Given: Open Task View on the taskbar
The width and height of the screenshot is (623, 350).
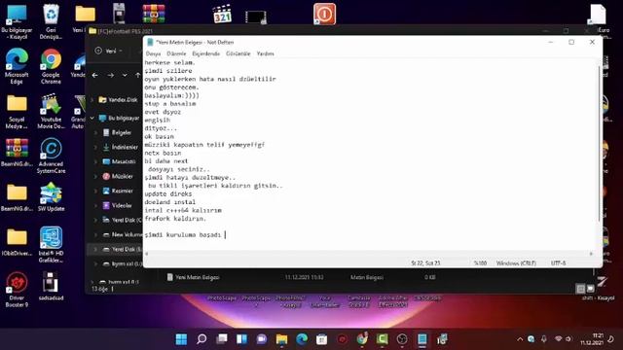Looking at the screenshot, I should click(222, 339).
